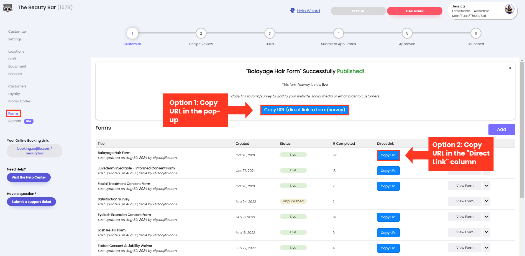Switch to the CALENDAR view

coord(414,11)
